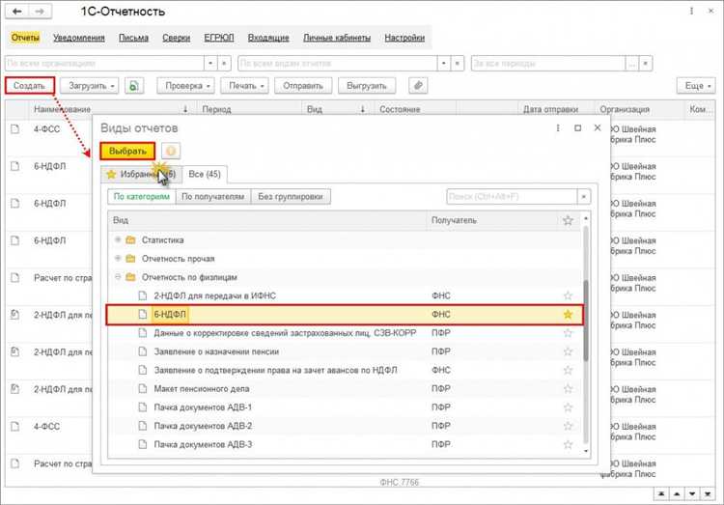Click the paperclip attachment icon
The image size is (724, 505).
click(x=418, y=86)
